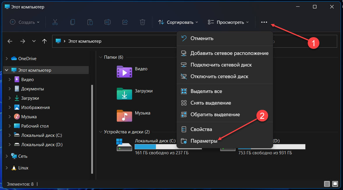Go back with the left arrow
This screenshot has width=343, height=190.
coord(10,41)
